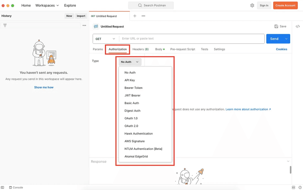Open the Cookies link
Image resolution: width=303 pixels, height=190 pixels.
pyautogui.click(x=281, y=49)
